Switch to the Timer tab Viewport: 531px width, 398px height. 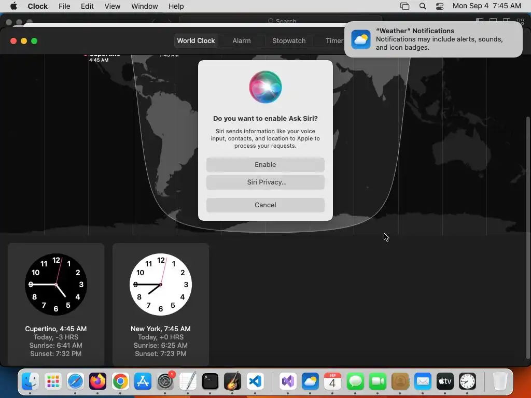[x=334, y=40]
